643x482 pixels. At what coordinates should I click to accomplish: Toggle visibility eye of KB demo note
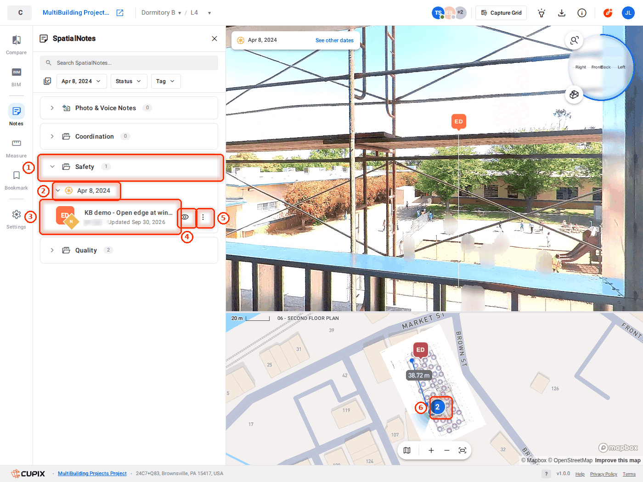tap(185, 217)
